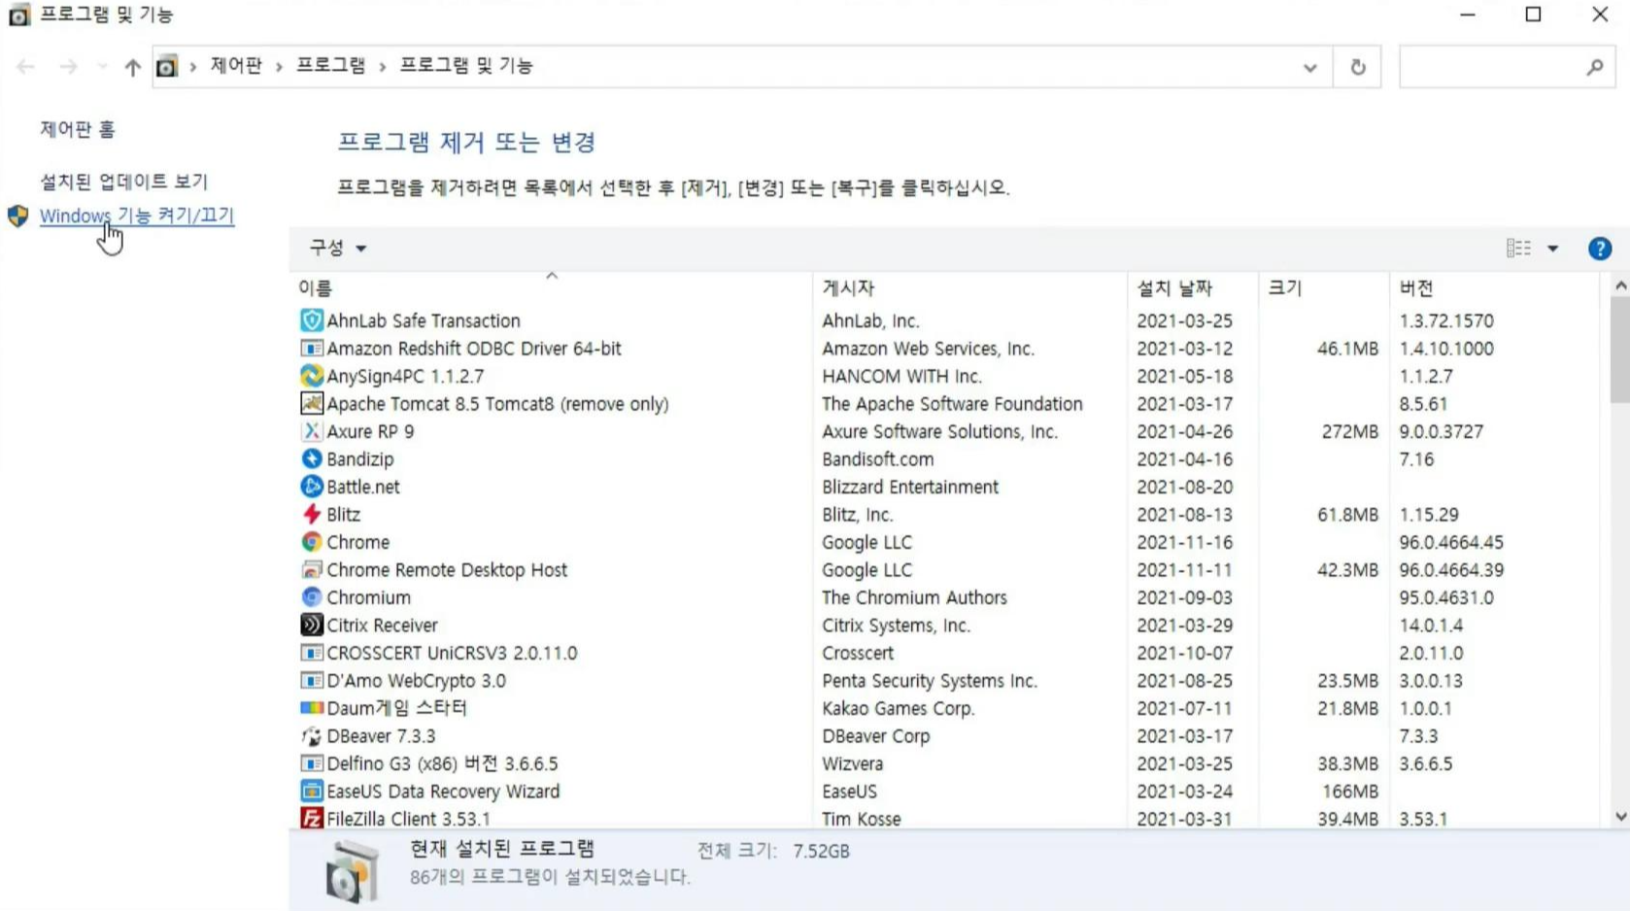Click the AnySign4PC program icon

[311, 375]
